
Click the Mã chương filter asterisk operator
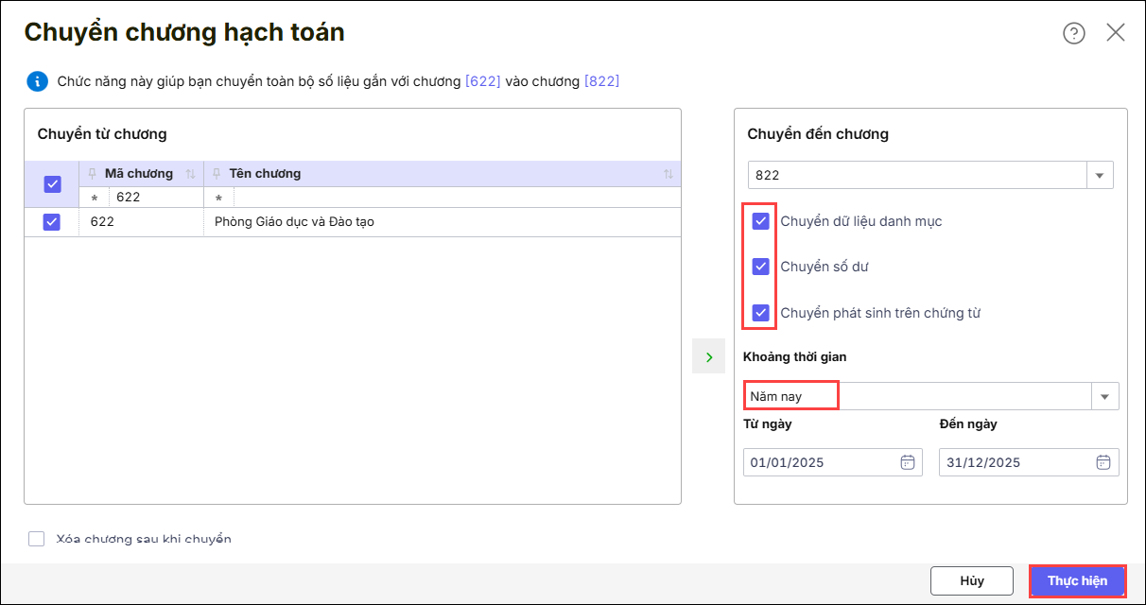point(94,199)
